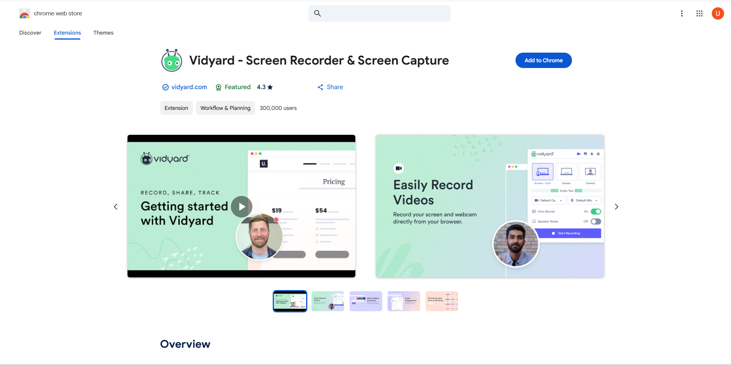Click the Add to Chrome button
Screen dimensions: 731x365
[544, 60]
